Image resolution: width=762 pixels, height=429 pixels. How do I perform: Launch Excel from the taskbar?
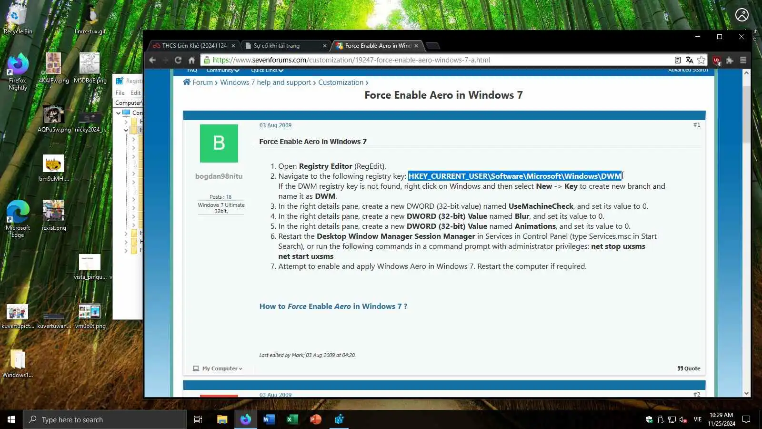tap(292, 419)
